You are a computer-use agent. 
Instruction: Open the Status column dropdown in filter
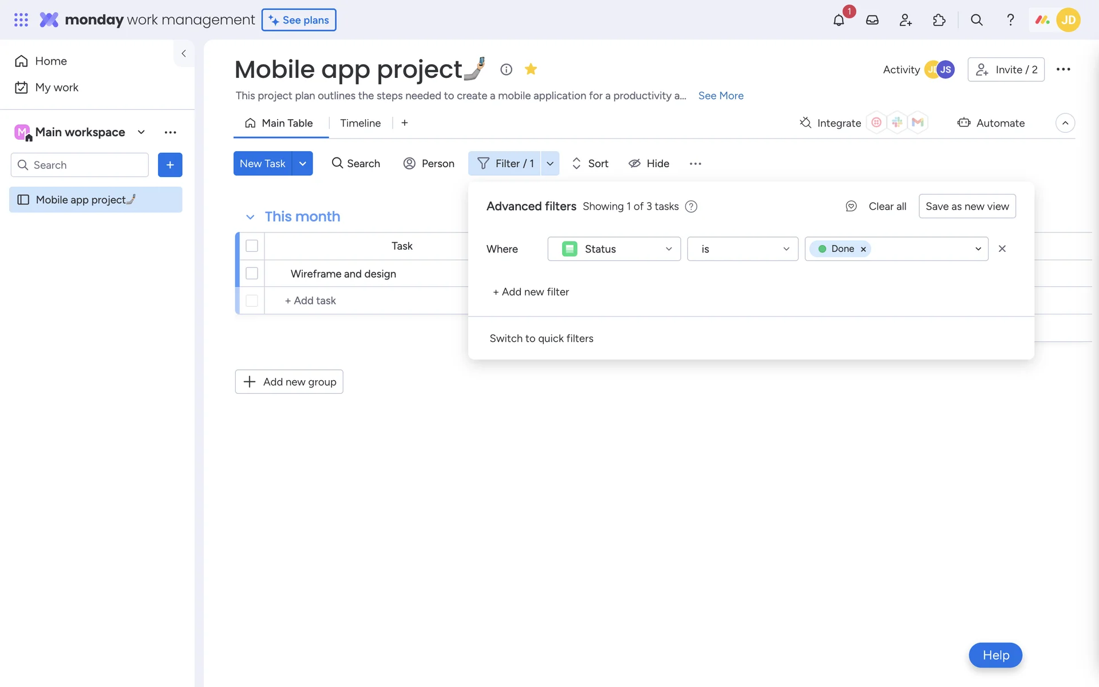(614, 249)
